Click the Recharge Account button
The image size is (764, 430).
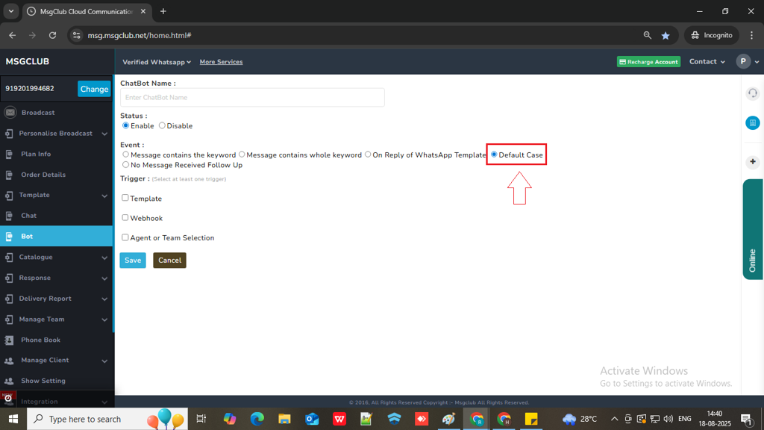(648, 62)
